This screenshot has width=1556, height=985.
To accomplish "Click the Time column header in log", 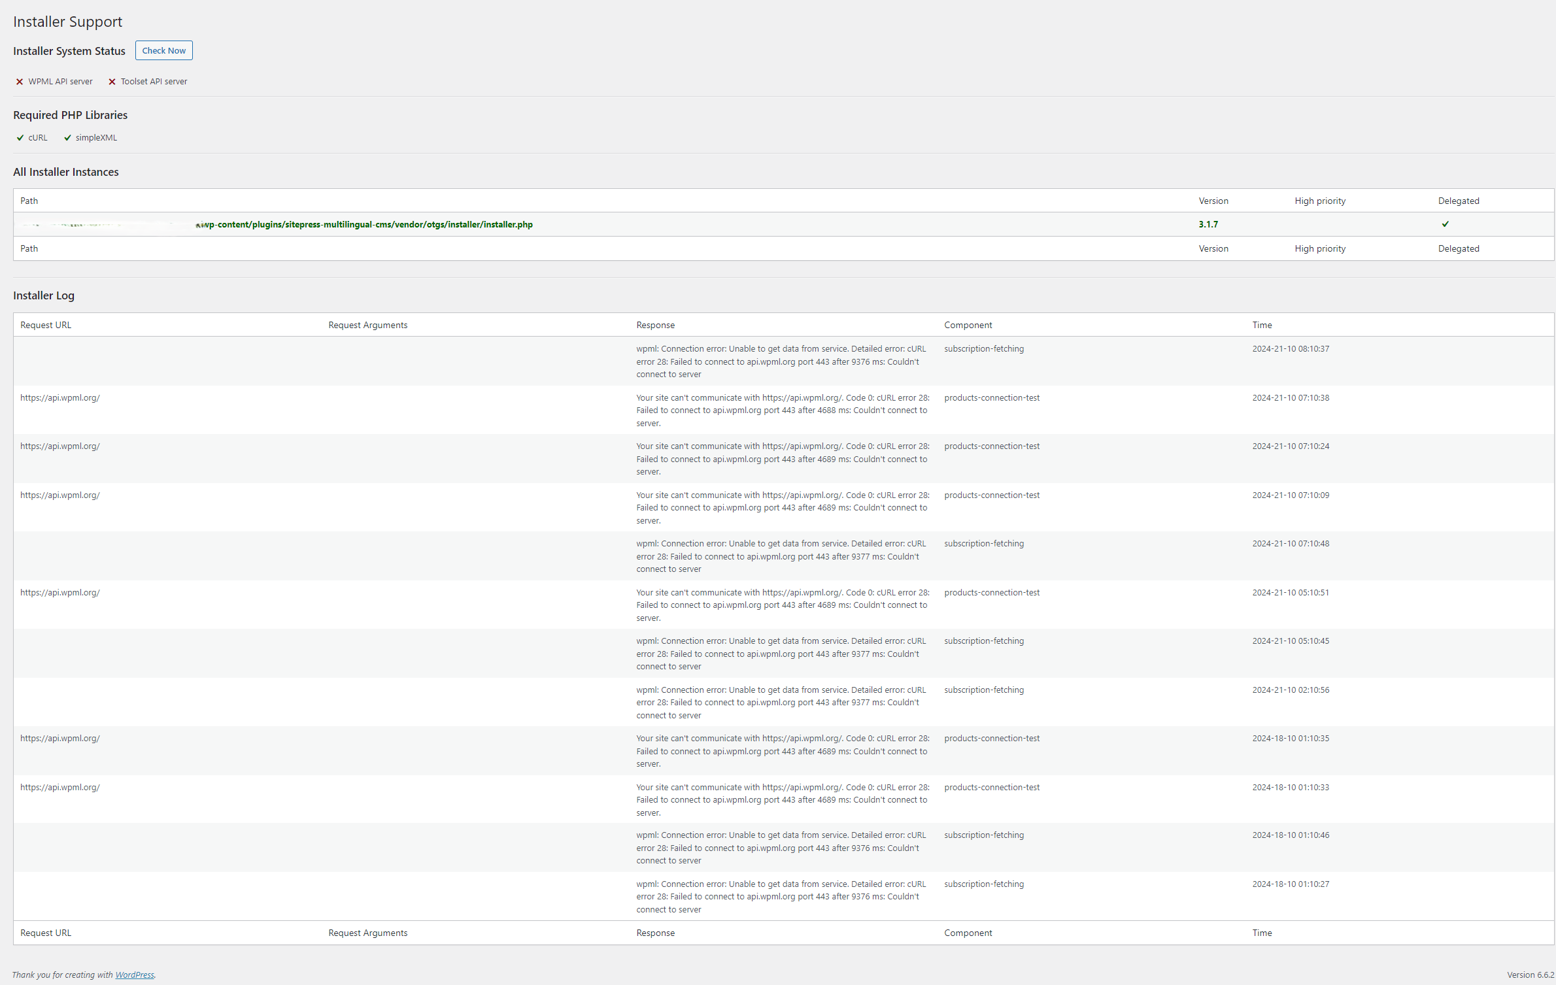I will pyautogui.click(x=1262, y=325).
